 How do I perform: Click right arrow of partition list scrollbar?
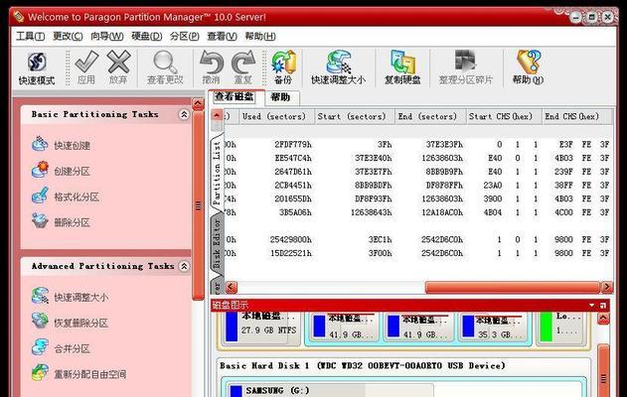pos(607,287)
